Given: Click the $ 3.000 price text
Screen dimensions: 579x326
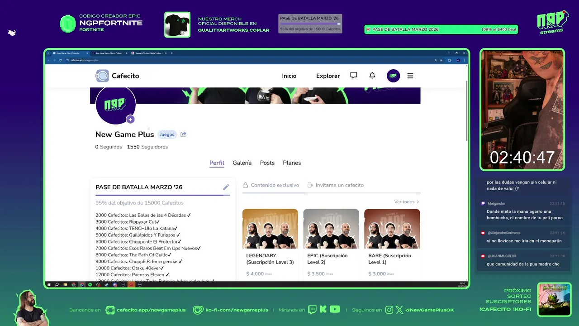Looking at the screenshot, I should (x=377, y=274).
